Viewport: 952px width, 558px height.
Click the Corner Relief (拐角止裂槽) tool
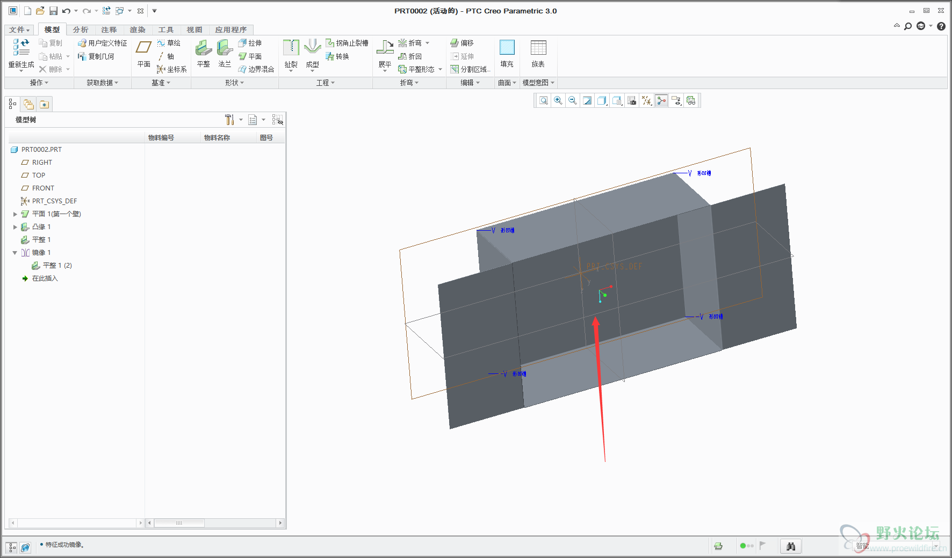point(347,43)
